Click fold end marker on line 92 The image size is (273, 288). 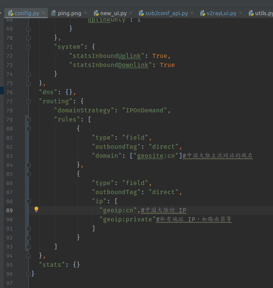28,238
